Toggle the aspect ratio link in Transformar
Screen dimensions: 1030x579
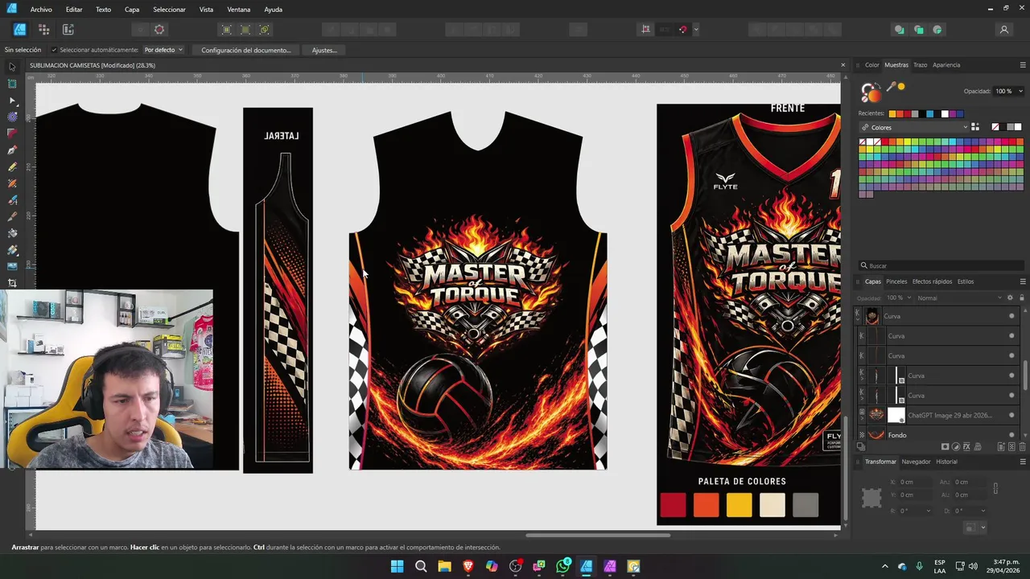click(x=995, y=488)
